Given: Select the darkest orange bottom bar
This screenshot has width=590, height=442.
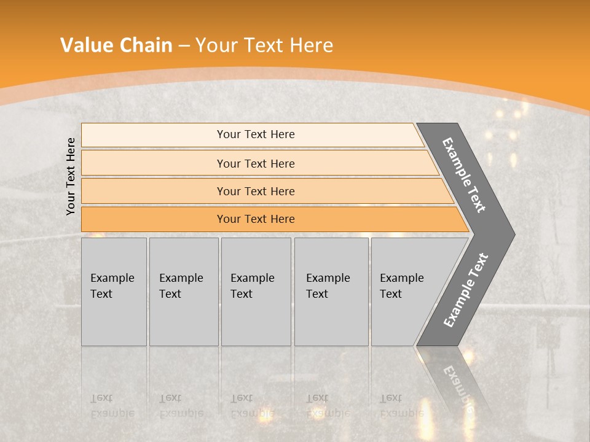Looking at the screenshot, I should pyautogui.click(x=255, y=219).
